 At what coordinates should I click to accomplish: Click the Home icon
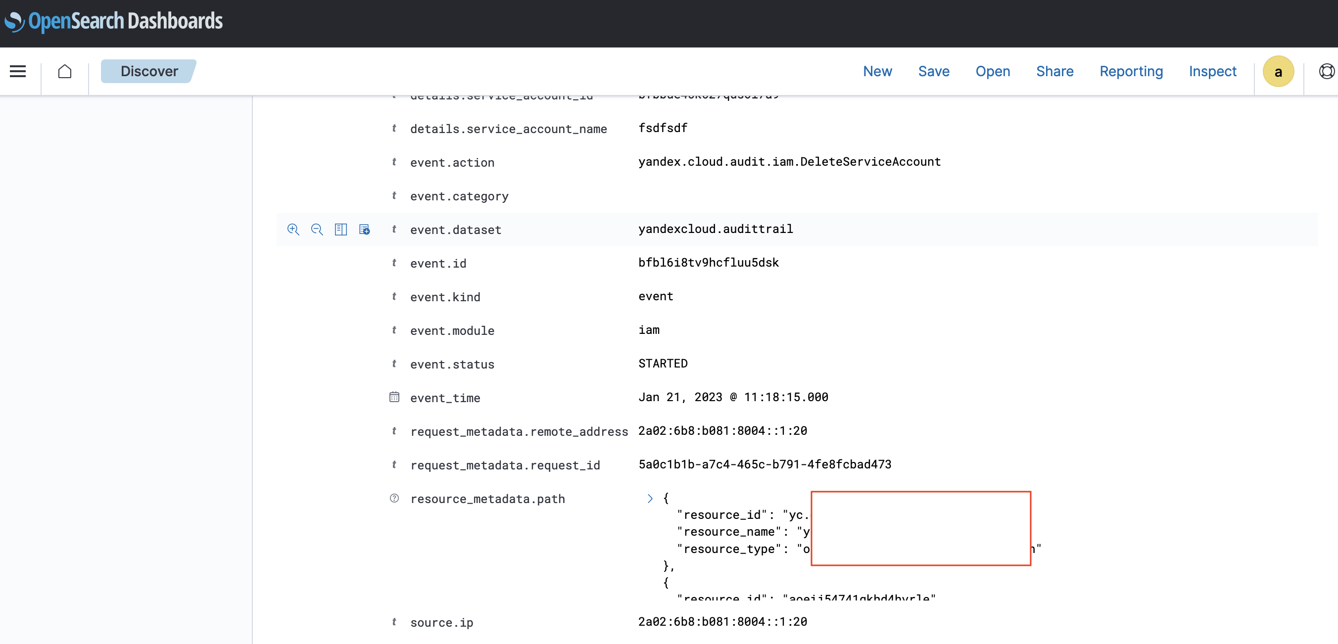64,71
